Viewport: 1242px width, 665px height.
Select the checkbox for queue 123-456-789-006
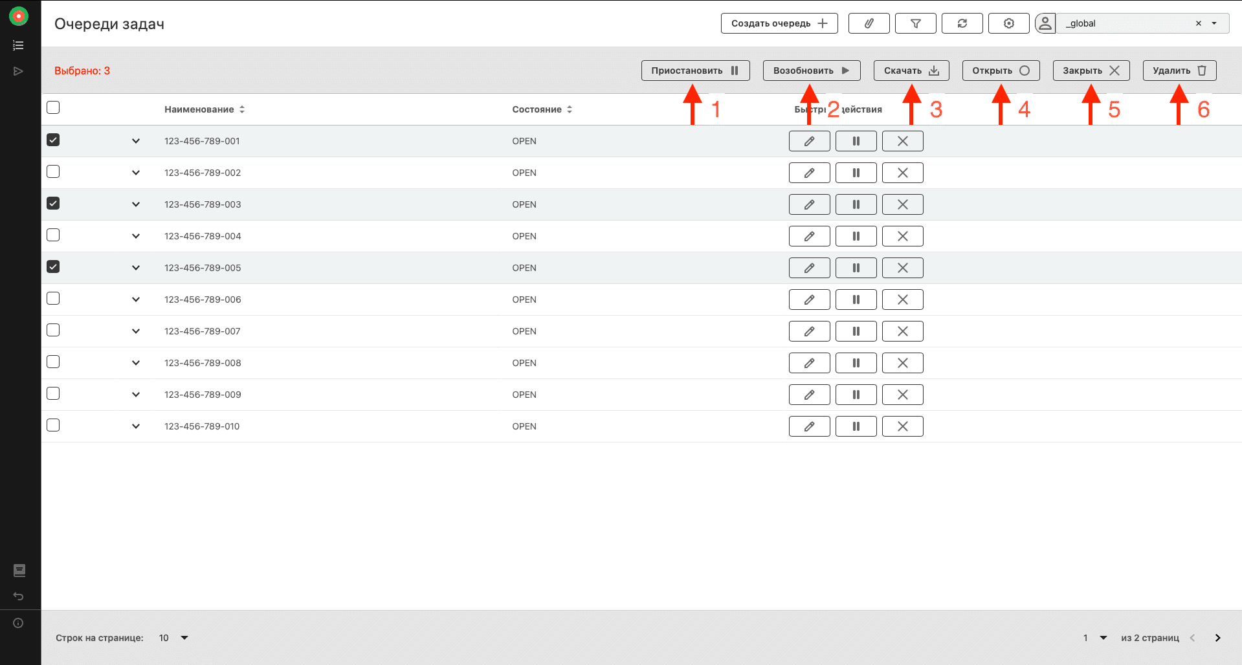click(x=53, y=298)
